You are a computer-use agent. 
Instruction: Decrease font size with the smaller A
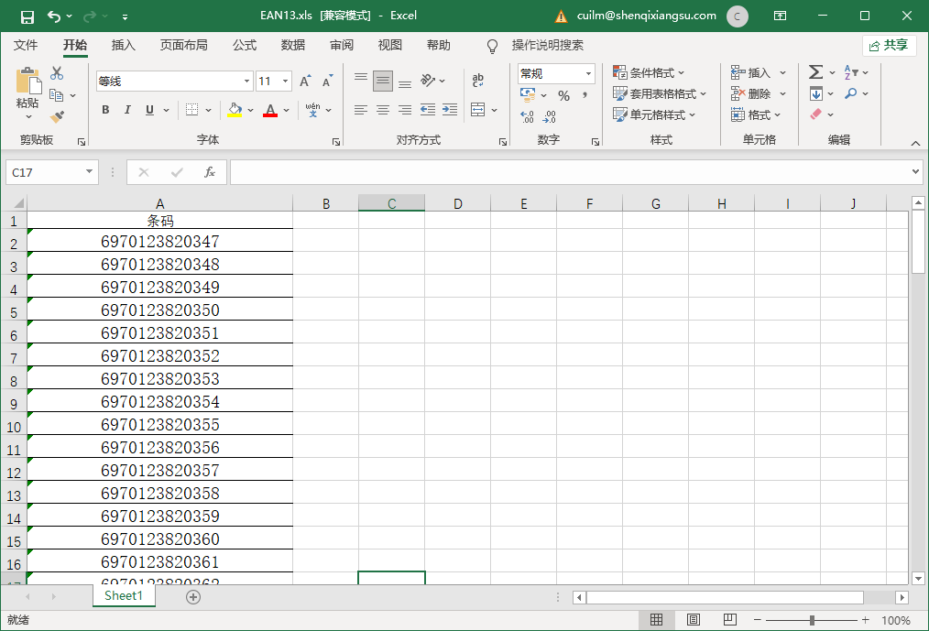point(328,82)
